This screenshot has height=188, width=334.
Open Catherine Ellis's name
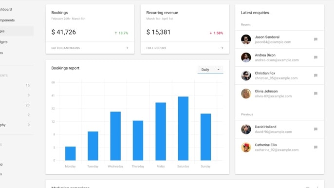pyautogui.click(x=266, y=145)
